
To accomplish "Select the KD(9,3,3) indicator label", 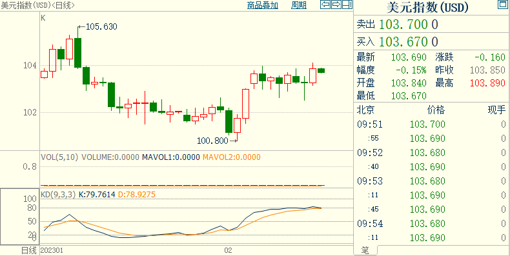I will (58, 195).
